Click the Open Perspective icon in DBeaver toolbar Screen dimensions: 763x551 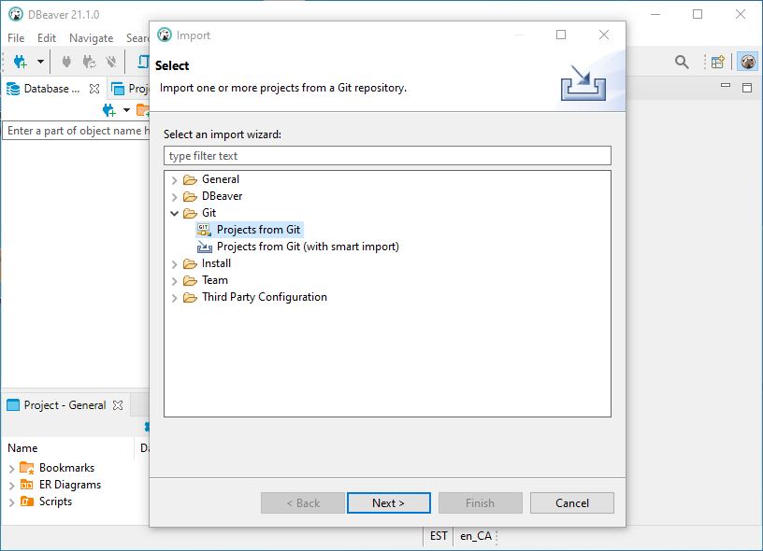coord(718,62)
